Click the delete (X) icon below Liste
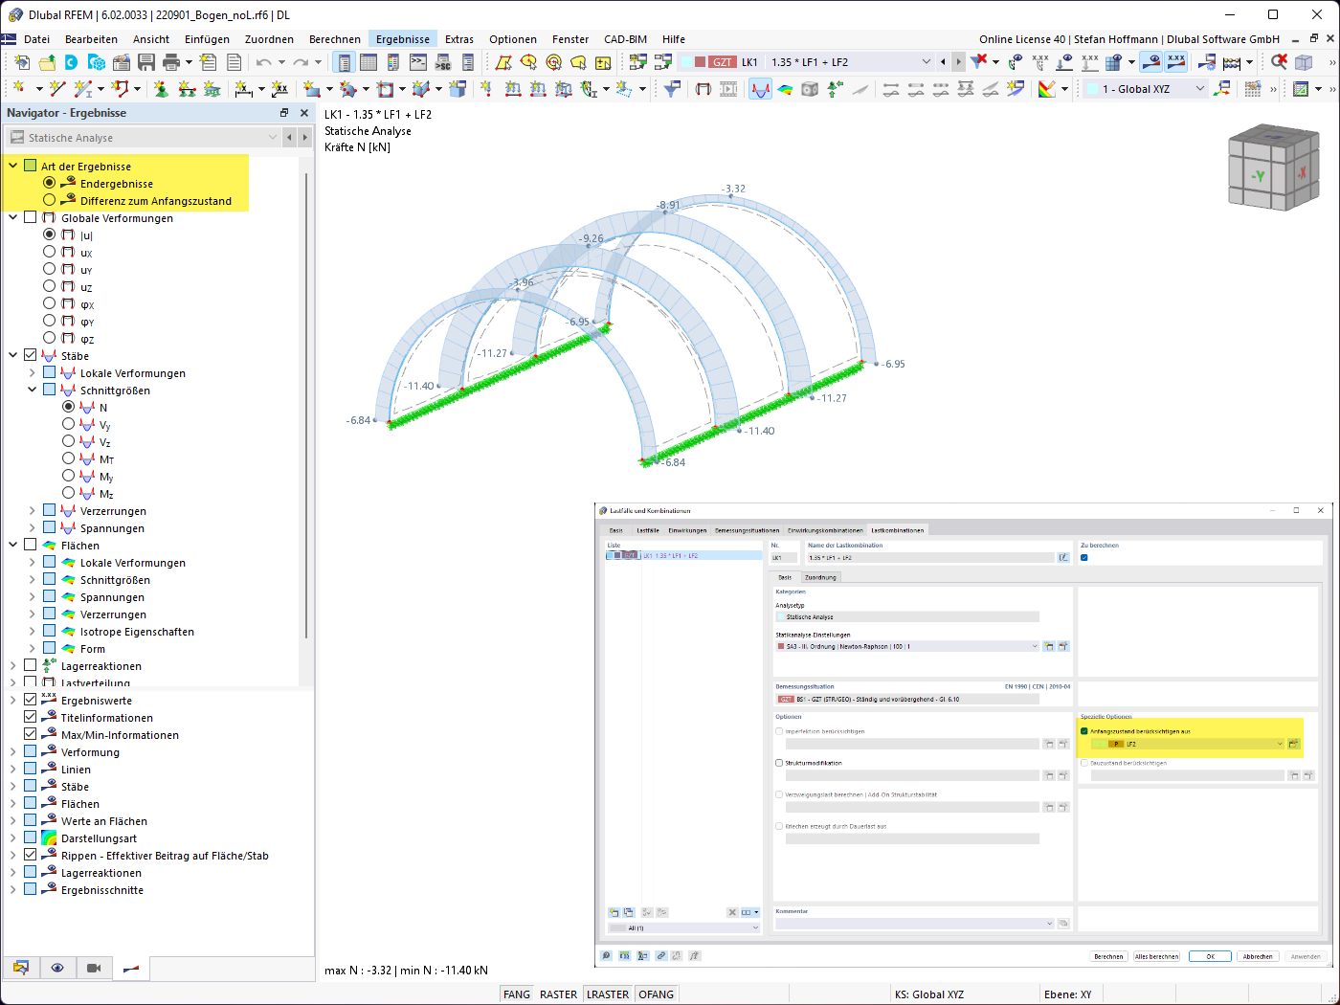Viewport: 1340px width, 1005px height. [x=732, y=913]
